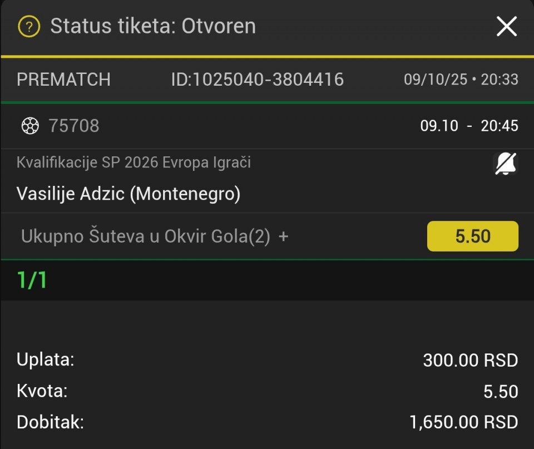Select the ticket ID 1025040-3804416
Screen dimensions: 534x449
pyautogui.click(x=257, y=80)
